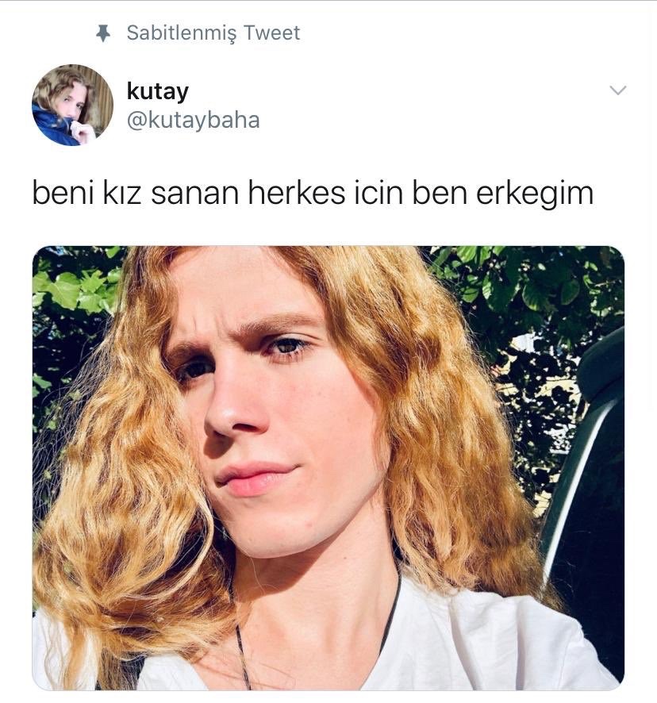The width and height of the screenshot is (657, 703).
Task: Open the kutay display name
Action: click(x=158, y=91)
